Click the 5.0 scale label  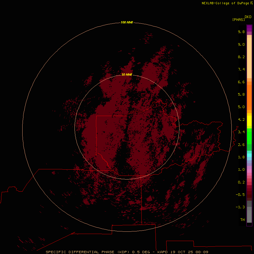[x=241, y=107]
